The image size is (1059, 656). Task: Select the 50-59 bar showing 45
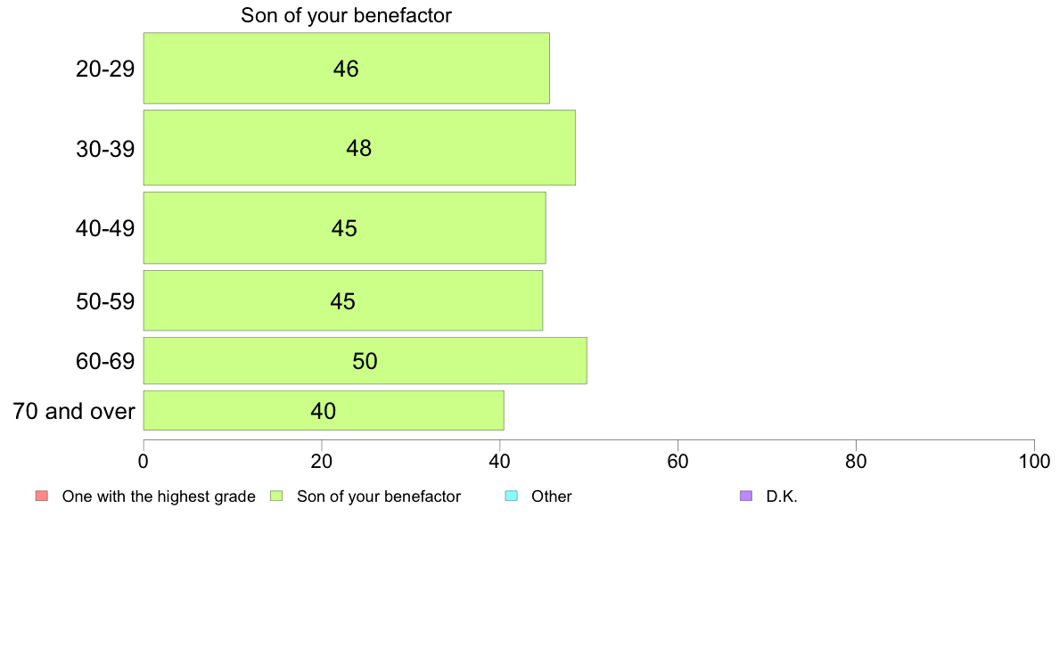343,300
